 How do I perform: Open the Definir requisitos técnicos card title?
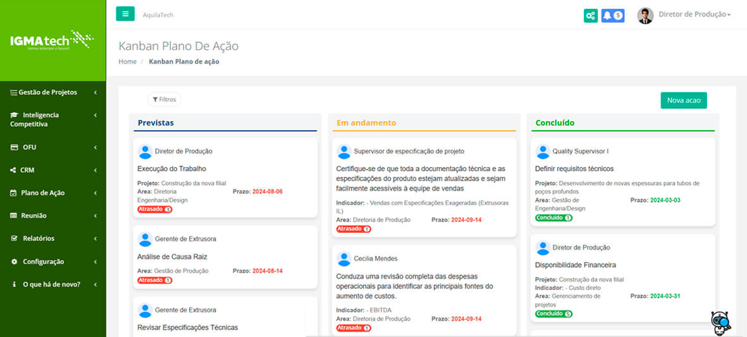(574, 168)
